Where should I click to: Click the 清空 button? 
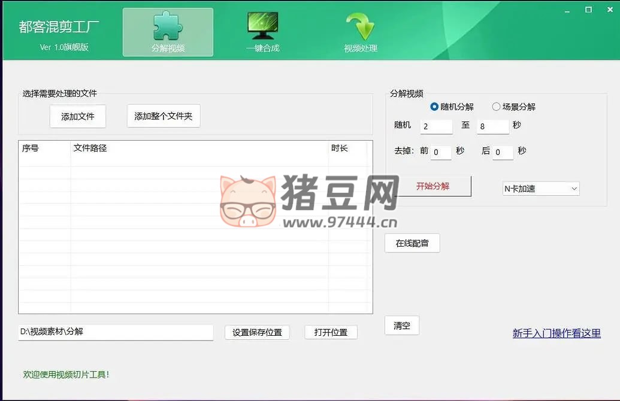(x=402, y=326)
